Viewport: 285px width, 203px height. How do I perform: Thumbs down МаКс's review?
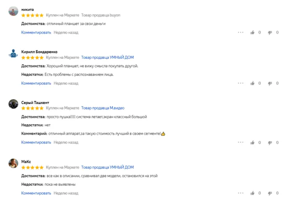(270, 193)
